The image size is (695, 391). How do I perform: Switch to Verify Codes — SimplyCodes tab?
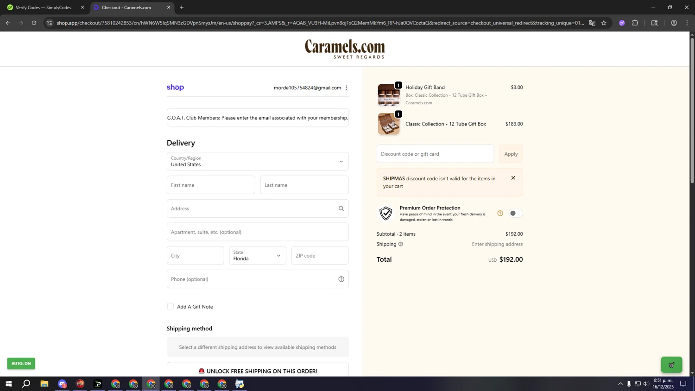[x=44, y=7]
